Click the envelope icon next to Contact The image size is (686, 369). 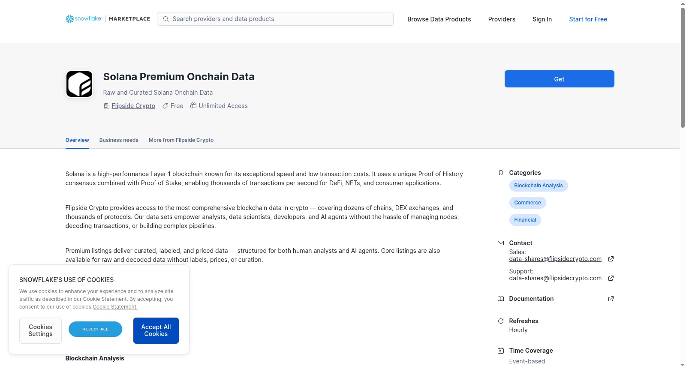click(x=501, y=243)
